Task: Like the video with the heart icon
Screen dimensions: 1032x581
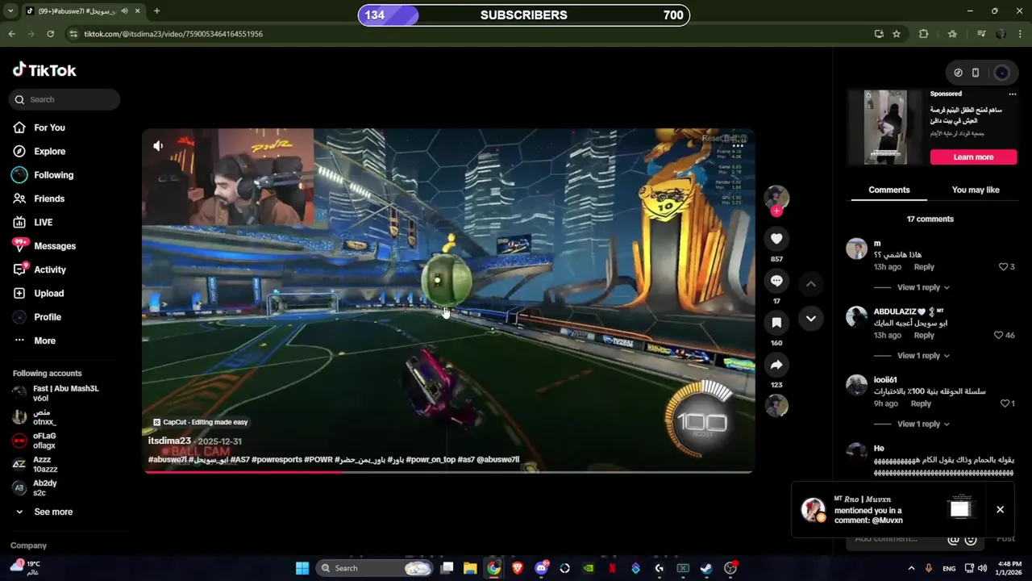Action: (776, 239)
